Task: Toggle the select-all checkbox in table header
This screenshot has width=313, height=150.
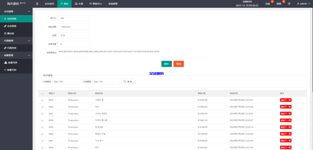Action: pyautogui.click(x=42, y=93)
